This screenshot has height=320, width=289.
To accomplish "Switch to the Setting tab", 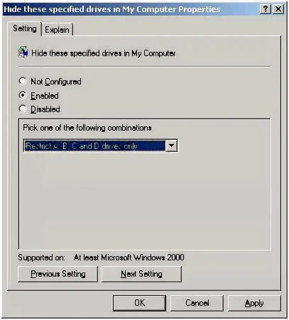I will tap(25, 29).
